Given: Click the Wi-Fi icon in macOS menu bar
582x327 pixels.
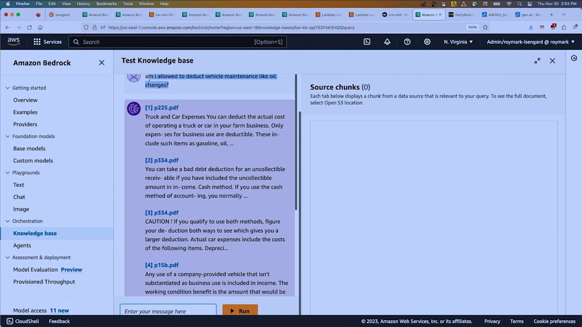Looking at the screenshot, I should pos(509,3).
